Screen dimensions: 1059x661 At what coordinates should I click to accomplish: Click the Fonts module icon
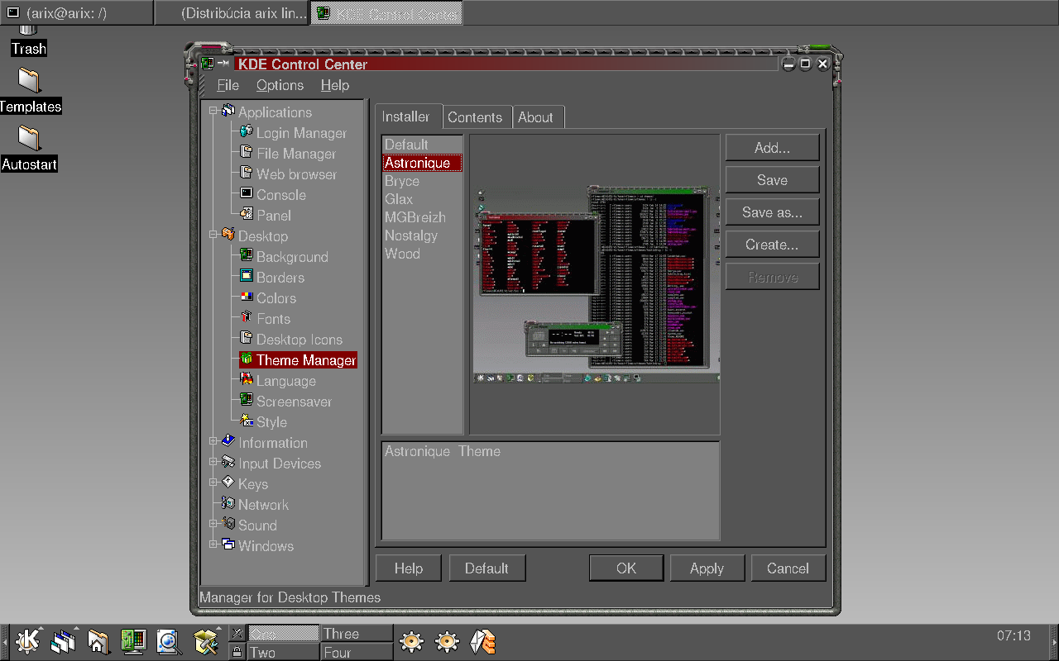pos(246,317)
